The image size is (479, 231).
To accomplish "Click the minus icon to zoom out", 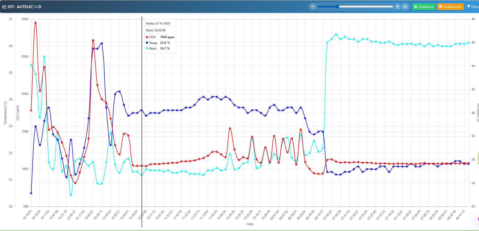I will pyautogui.click(x=313, y=6).
